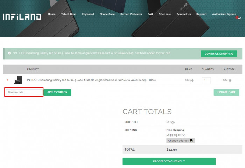Click the success checkmark icon in notice
The image size is (245, 168).
(x=9, y=53)
